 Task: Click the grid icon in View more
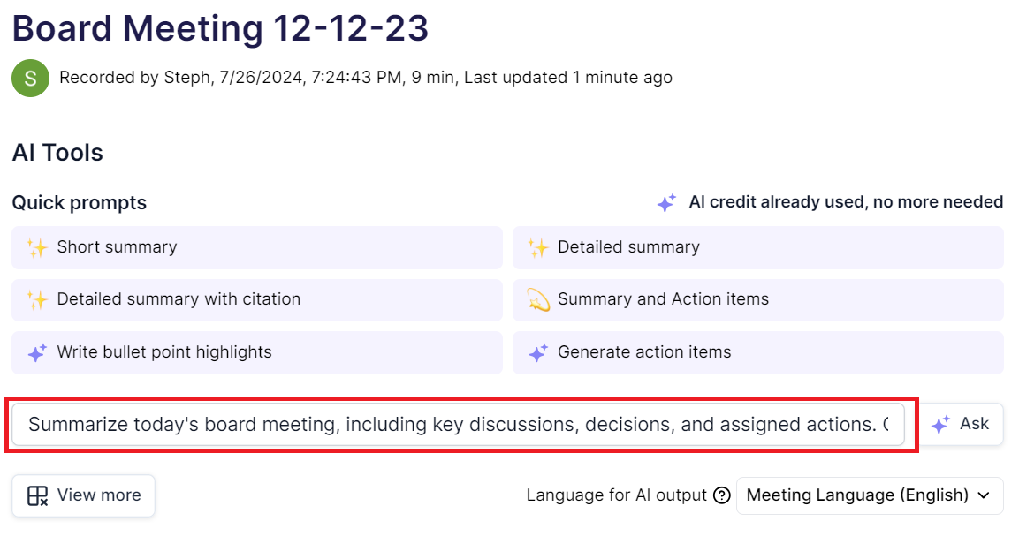pyautogui.click(x=37, y=495)
